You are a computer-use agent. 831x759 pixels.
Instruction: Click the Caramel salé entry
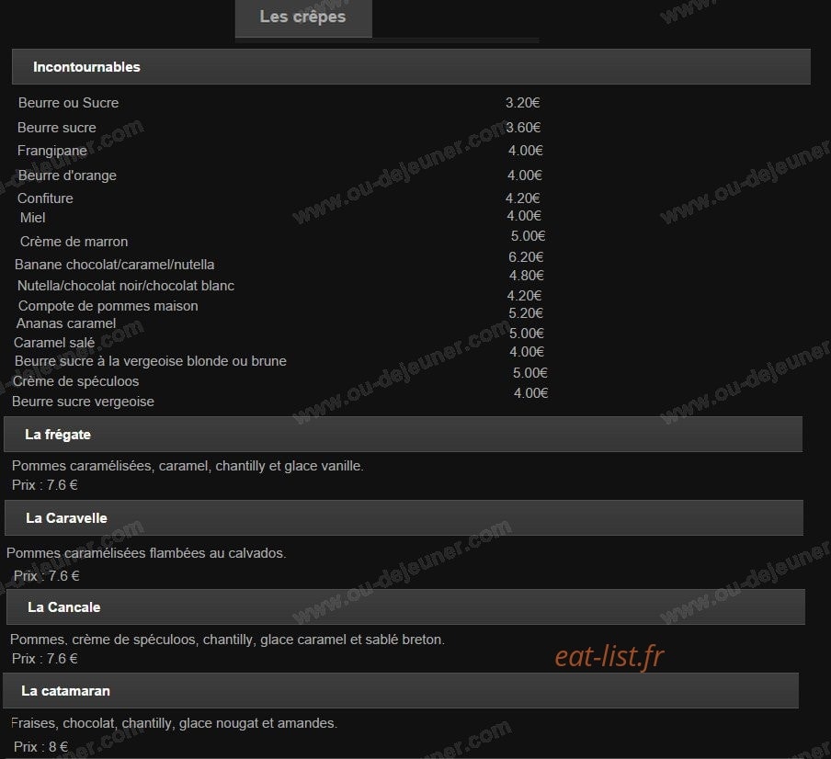click(54, 343)
